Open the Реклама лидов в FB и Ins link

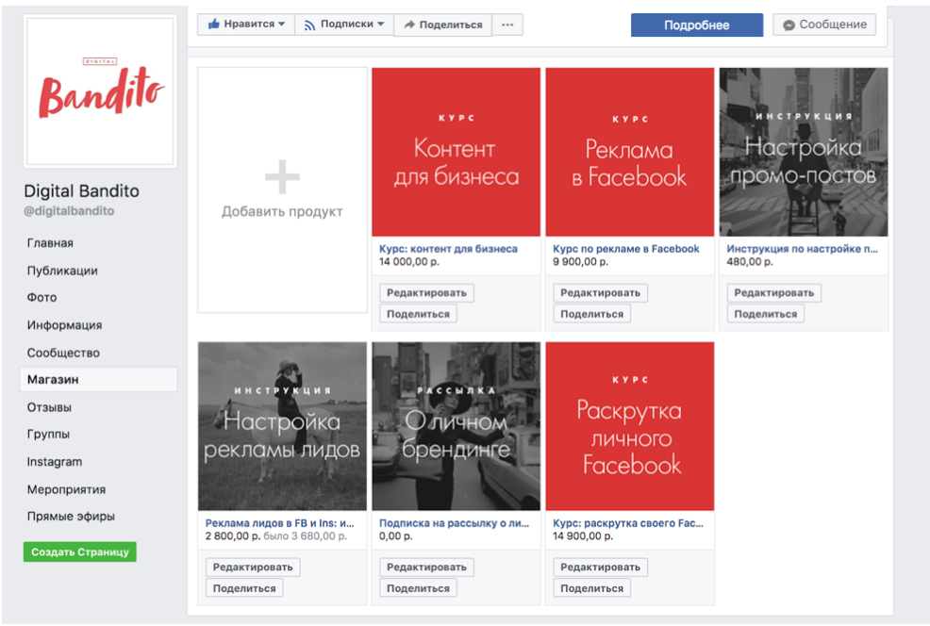pyautogui.click(x=280, y=523)
